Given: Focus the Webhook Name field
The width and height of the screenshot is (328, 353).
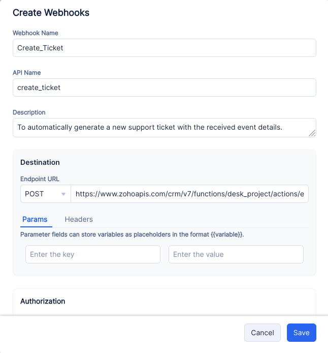Looking at the screenshot, I should [x=164, y=48].
